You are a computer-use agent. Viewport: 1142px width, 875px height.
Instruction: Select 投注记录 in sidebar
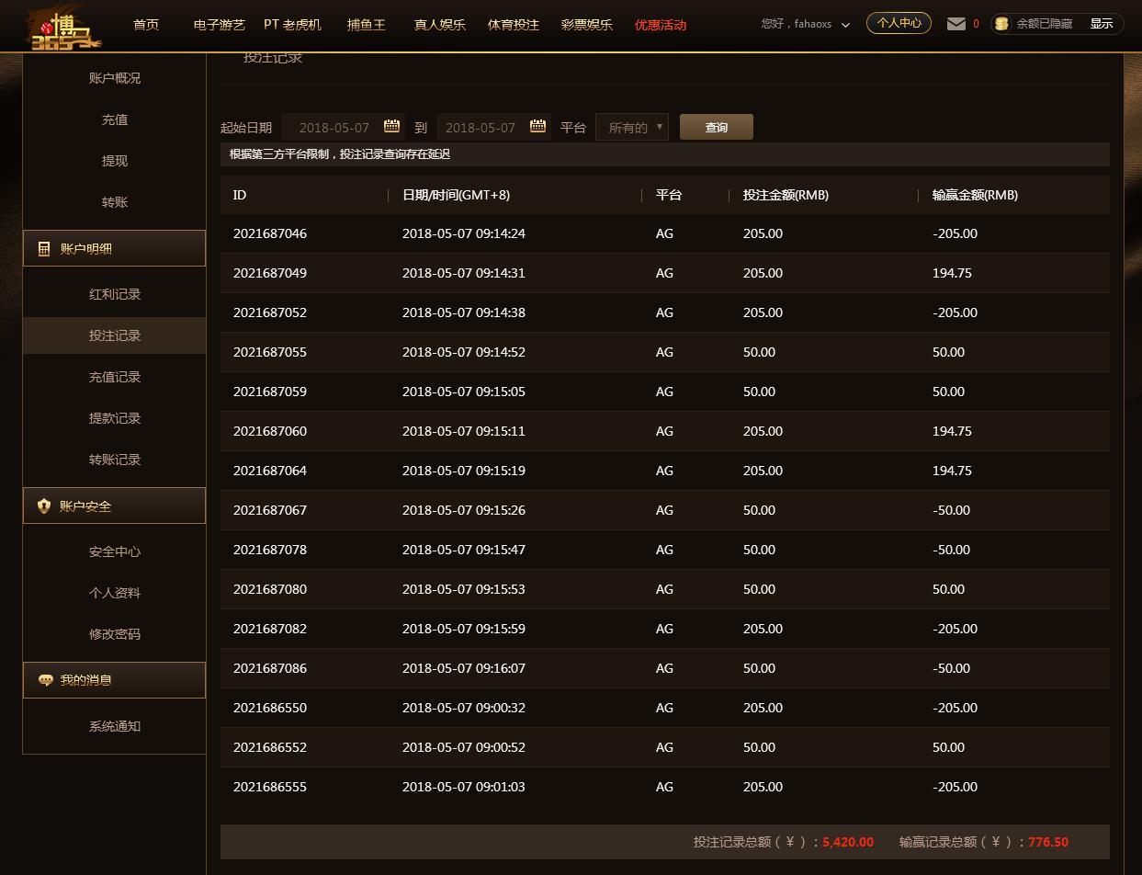click(115, 335)
